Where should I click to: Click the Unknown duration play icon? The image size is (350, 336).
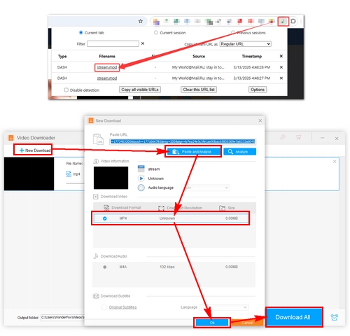click(x=141, y=178)
